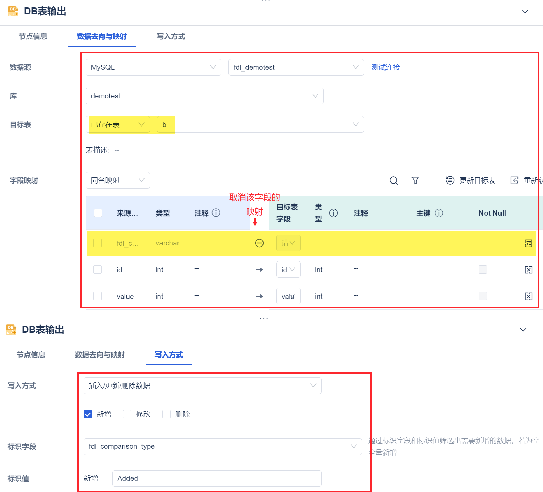Image resolution: width=543 pixels, height=492 pixels.
Task: Click the edit icon at the highlighted row's end
Action: click(529, 243)
